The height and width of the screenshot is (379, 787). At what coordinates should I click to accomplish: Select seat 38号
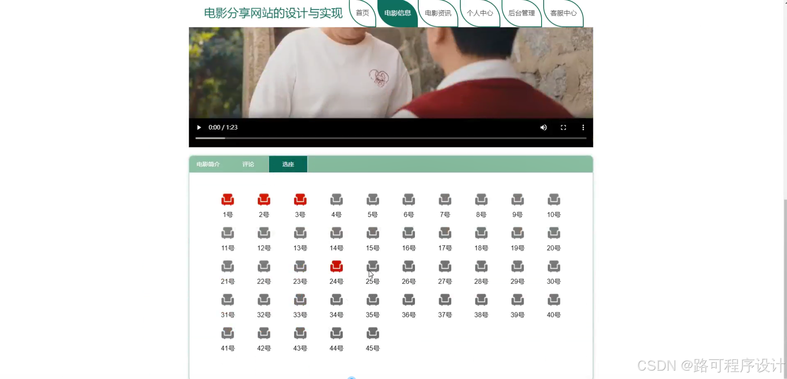[x=481, y=299]
